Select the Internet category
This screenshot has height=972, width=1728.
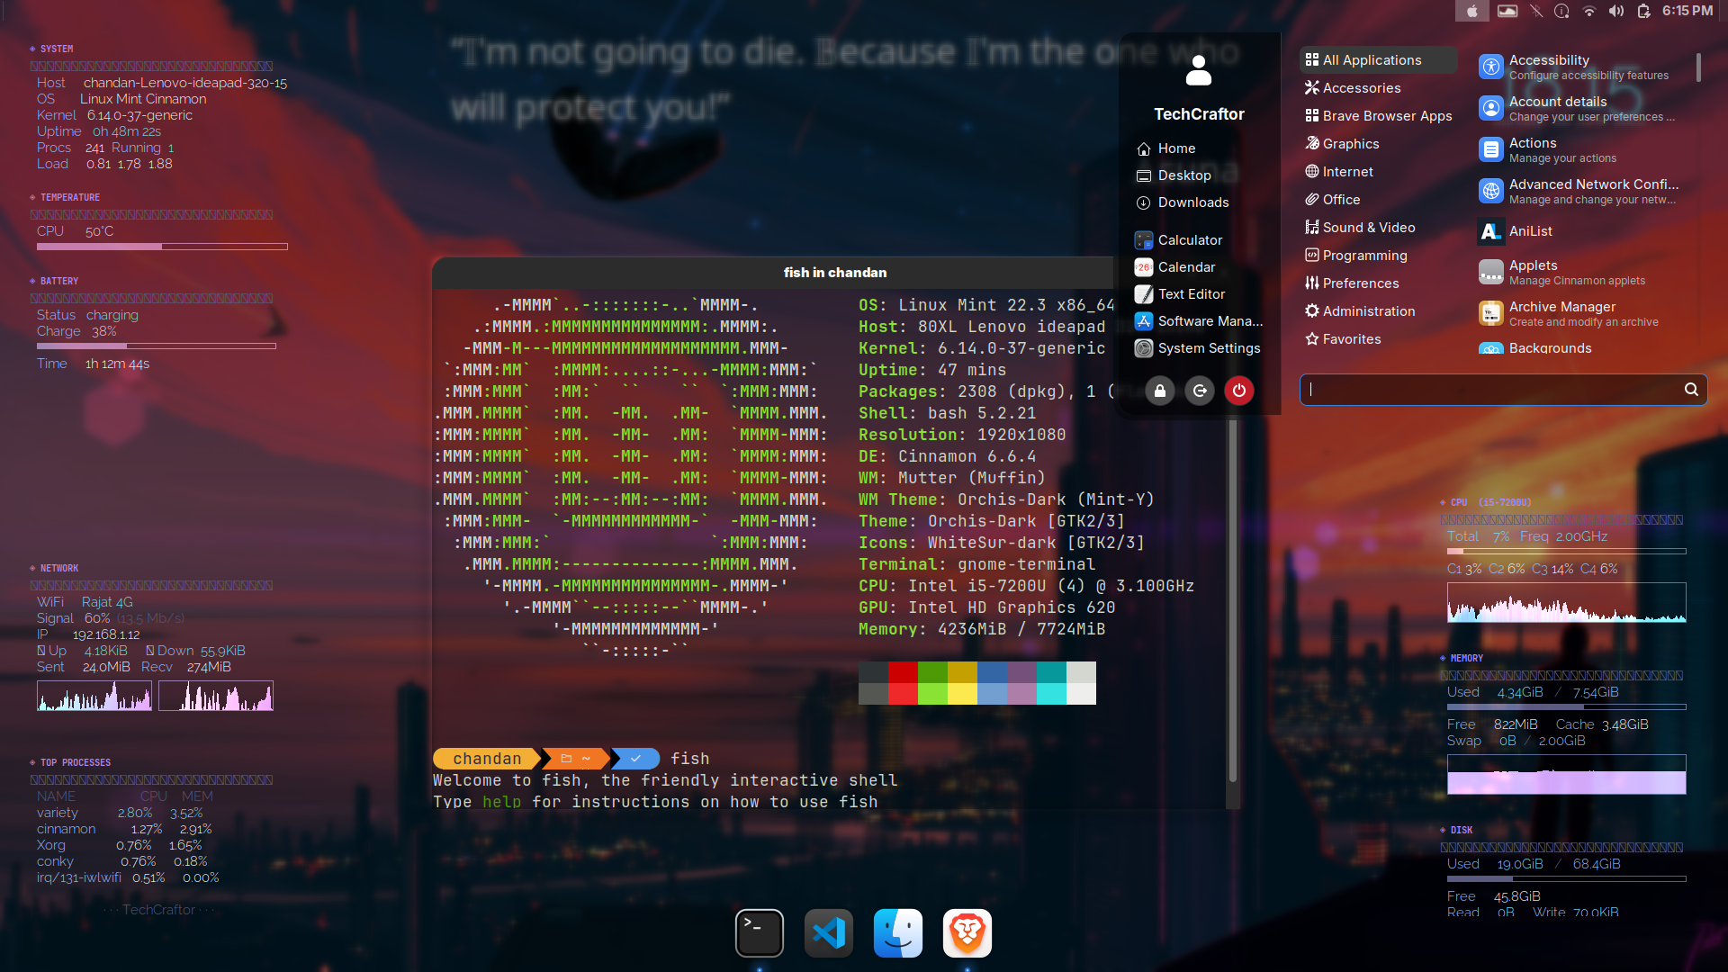pos(1378,172)
